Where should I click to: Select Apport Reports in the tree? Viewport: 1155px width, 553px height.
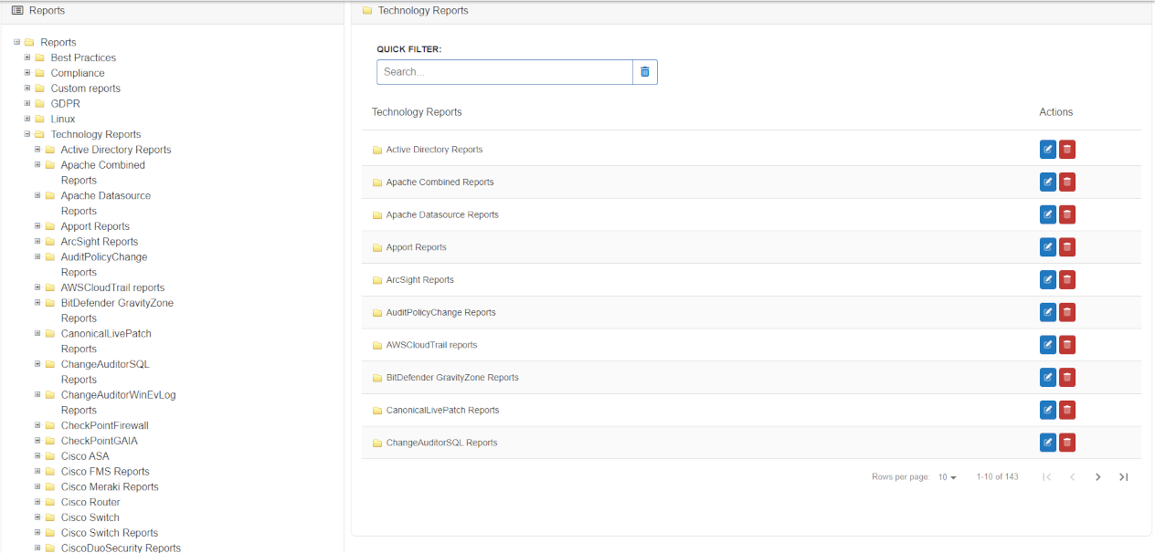(x=95, y=226)
